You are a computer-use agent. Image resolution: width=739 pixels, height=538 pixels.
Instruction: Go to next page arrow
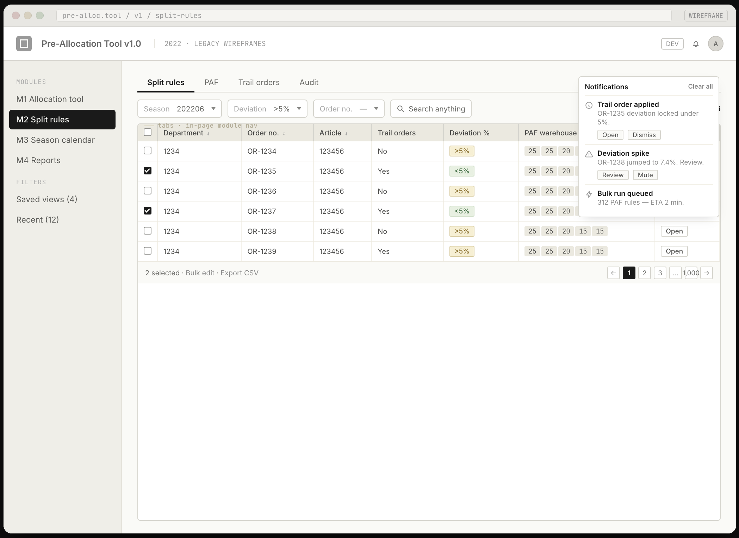pyautogui.click(x=707, y=273)
